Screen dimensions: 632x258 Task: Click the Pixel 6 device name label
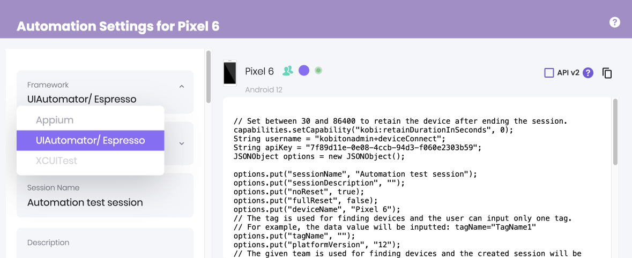coord(259,72)
